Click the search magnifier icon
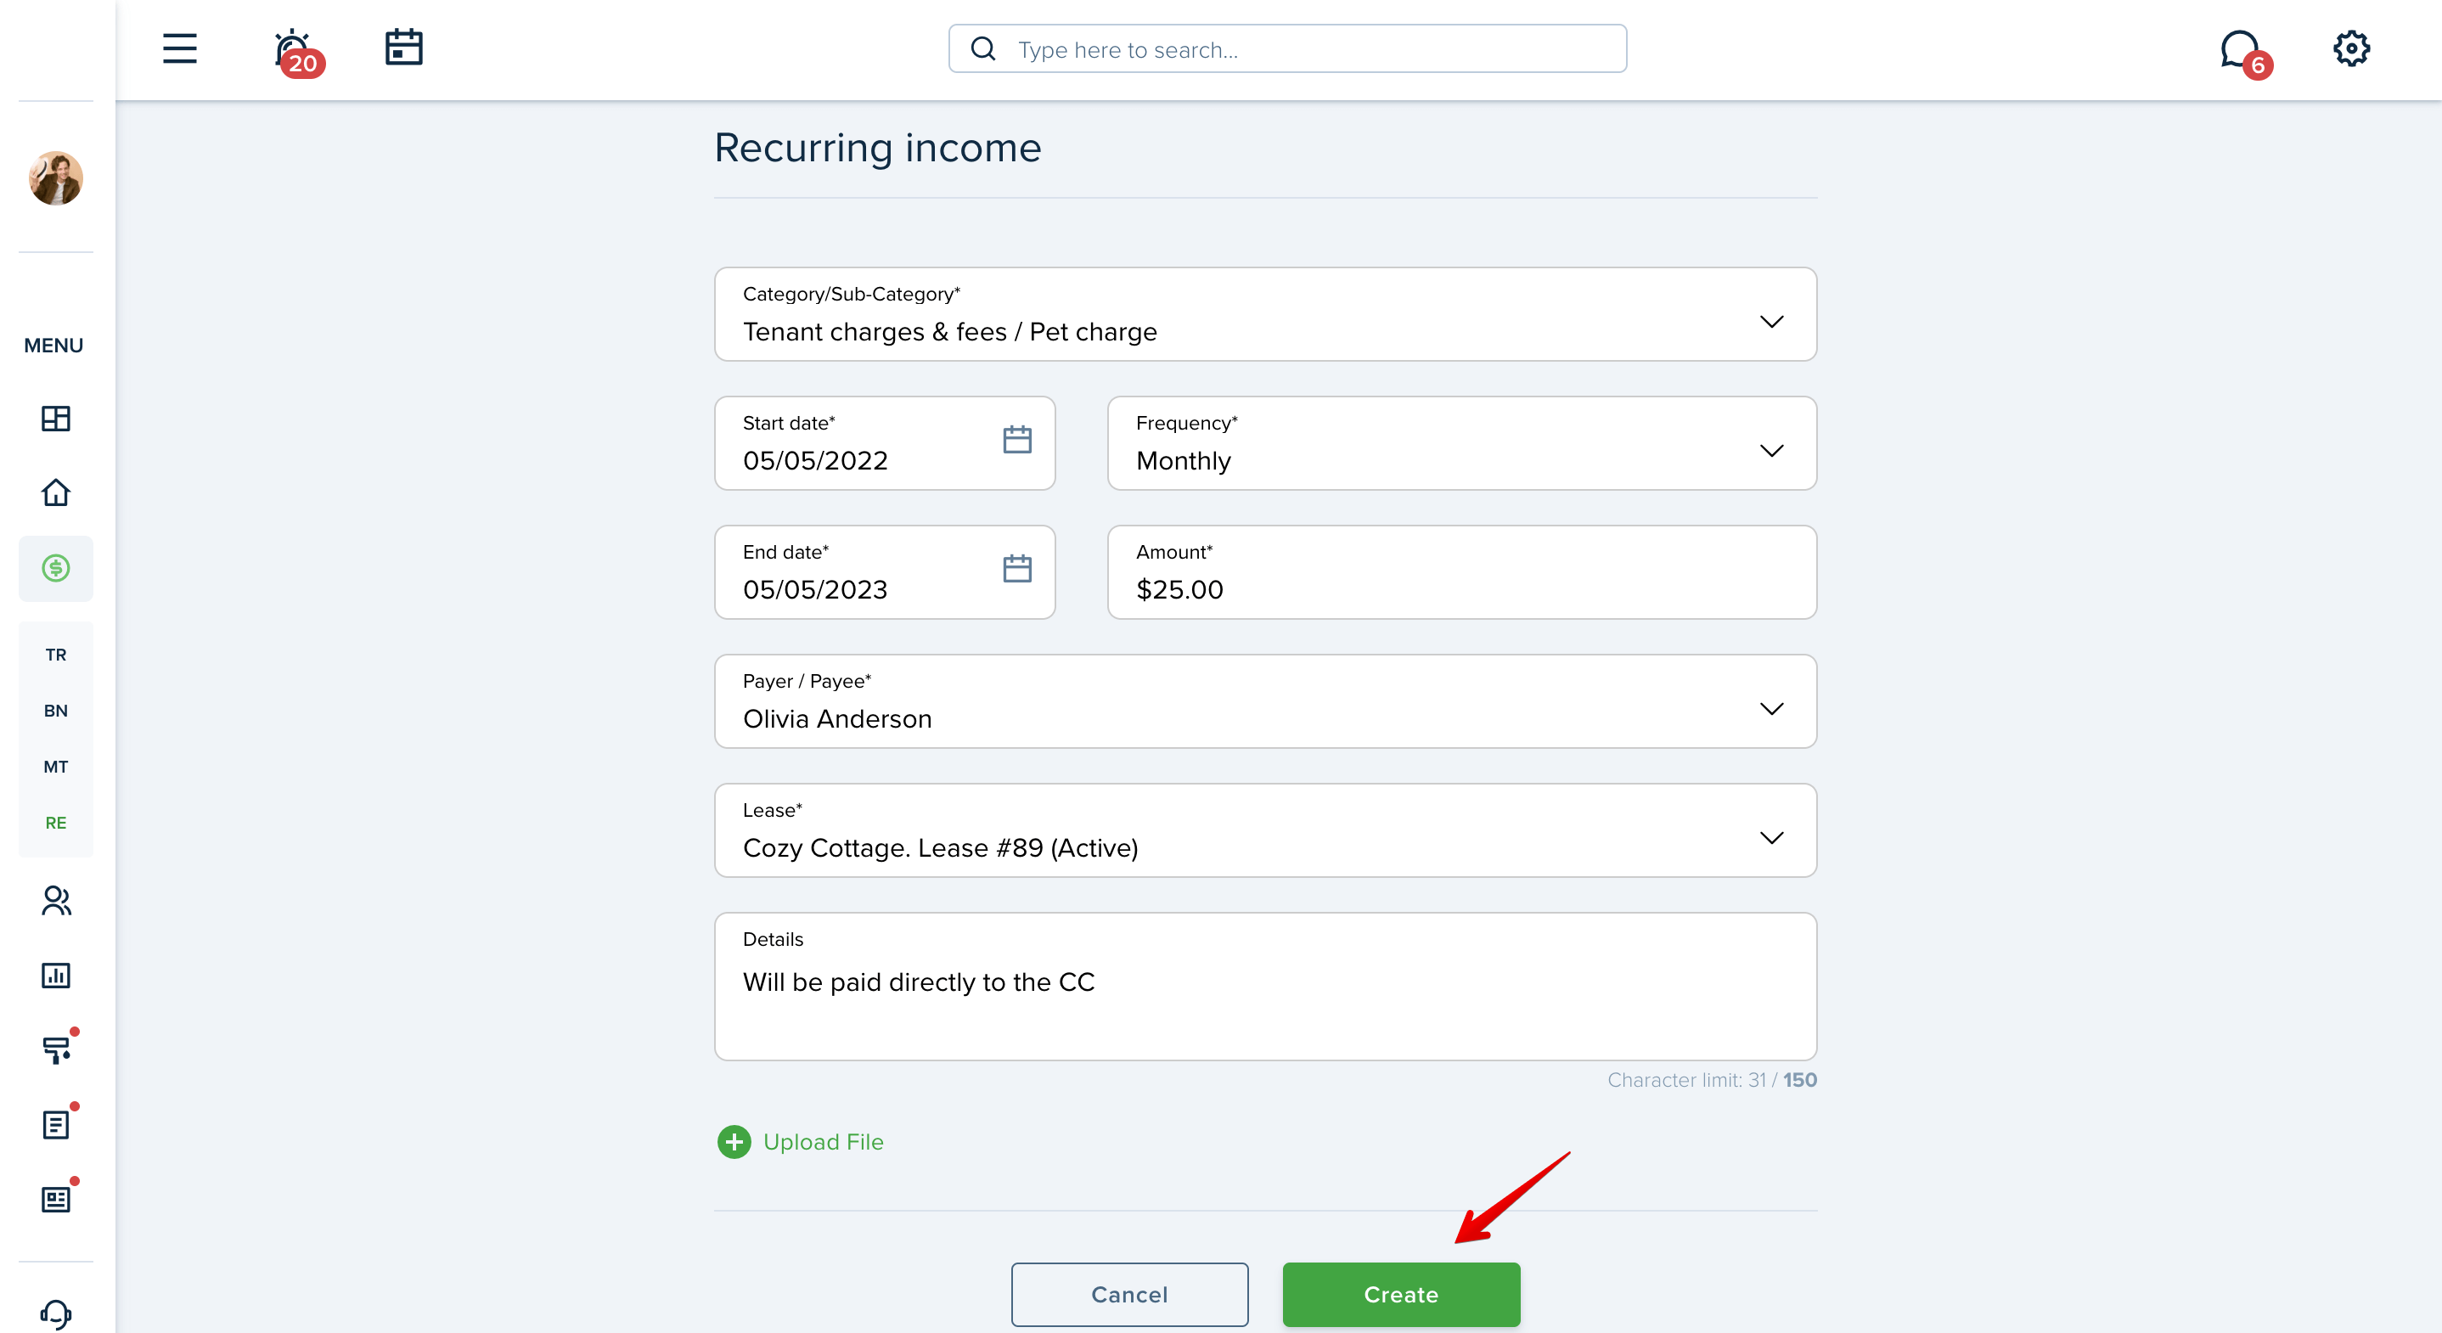The height and width of the screenshot is (1333, 2442). tap(983, 48)
